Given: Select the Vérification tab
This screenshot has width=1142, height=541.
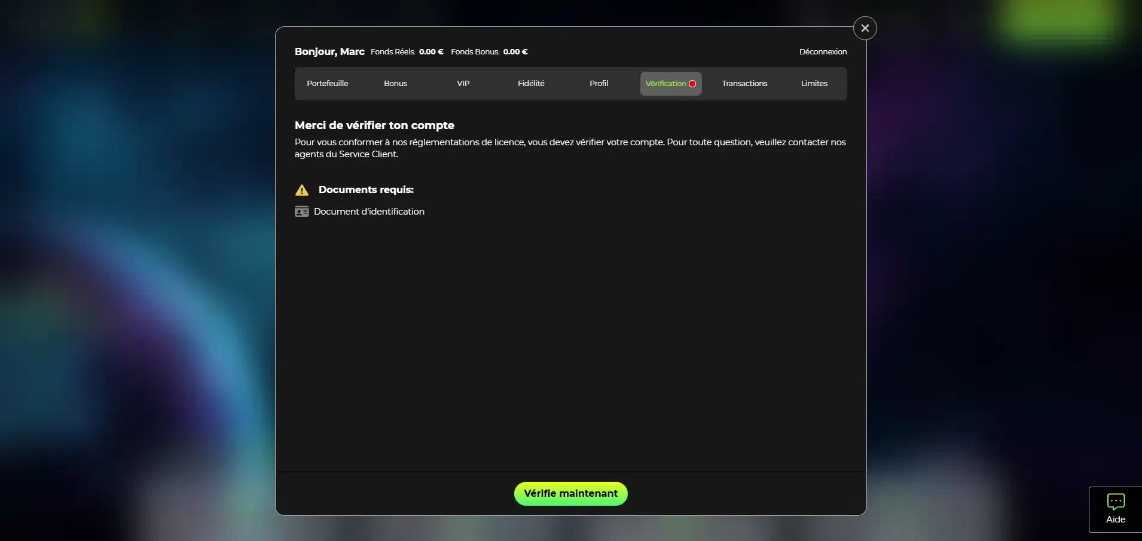Looking at the screenshot, I should point(667,84).
